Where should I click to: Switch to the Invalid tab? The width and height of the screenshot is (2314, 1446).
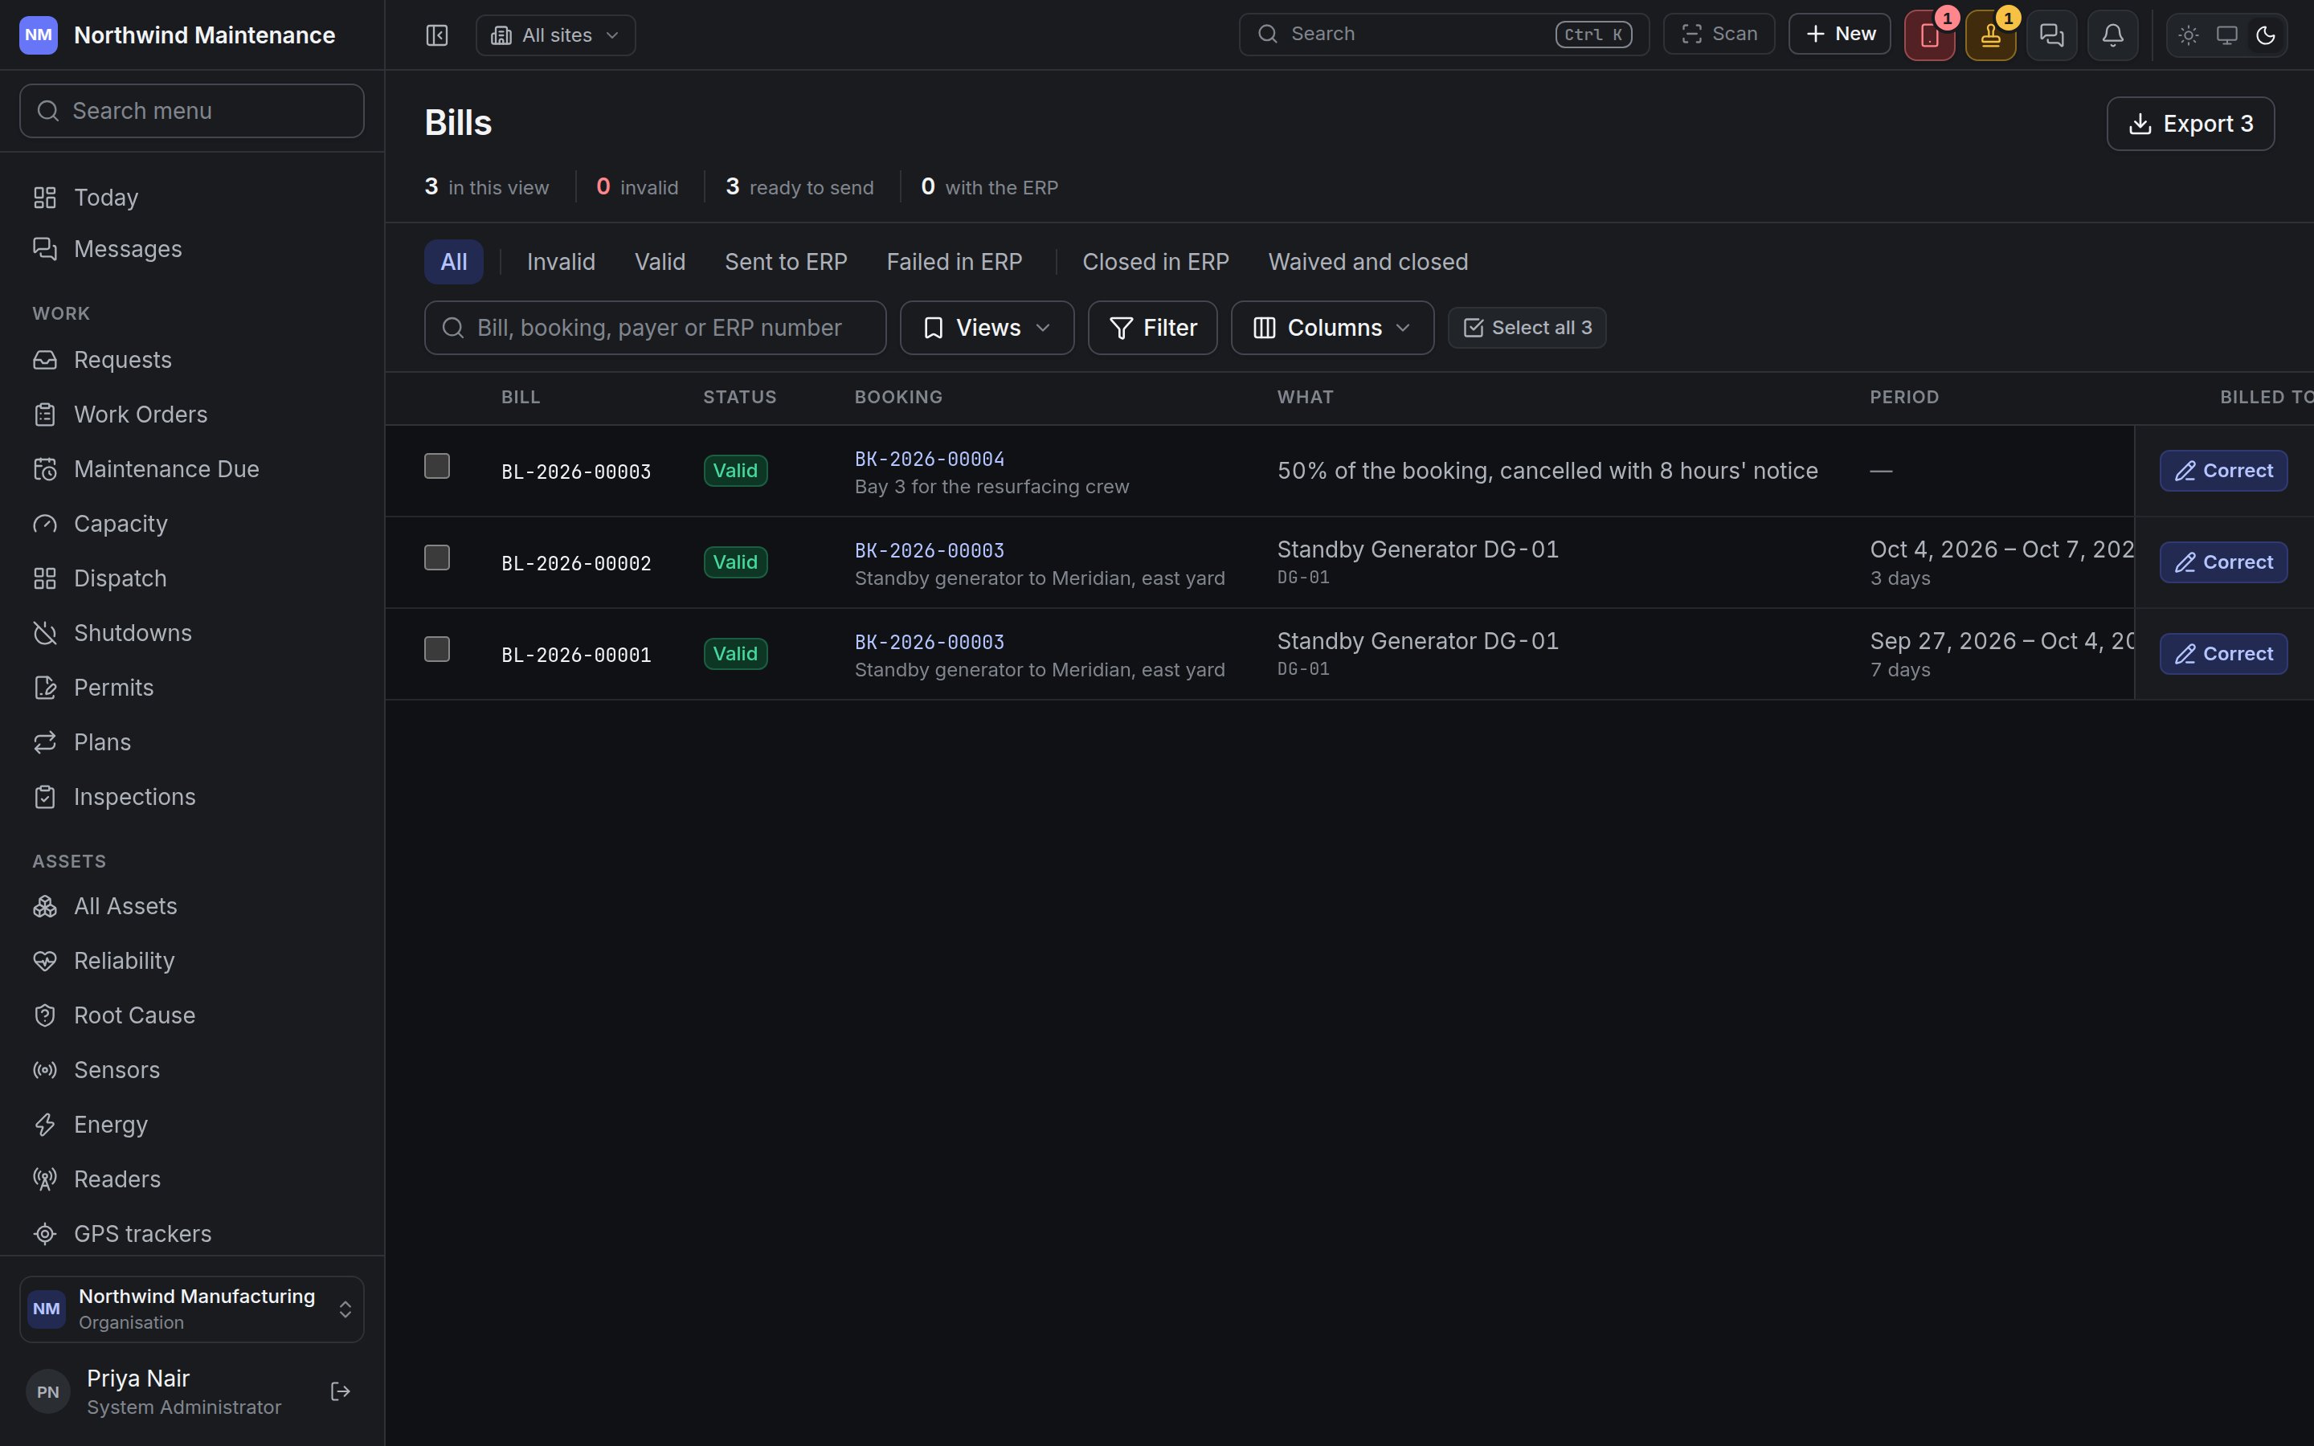pyautogui.click(x=562, y=262)
